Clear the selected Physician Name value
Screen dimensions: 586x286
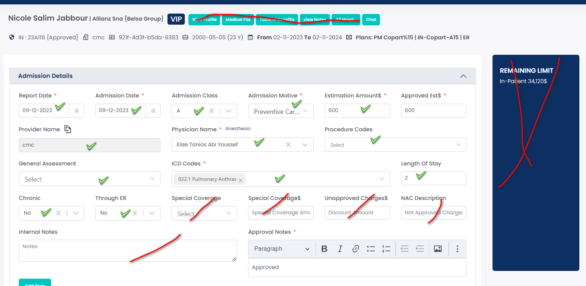pyautogui.click(x=288, y=145)
